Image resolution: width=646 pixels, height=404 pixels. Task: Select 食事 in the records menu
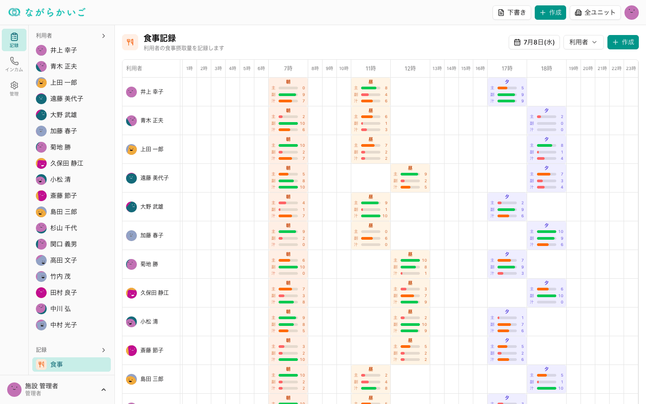tap(71, 364)
